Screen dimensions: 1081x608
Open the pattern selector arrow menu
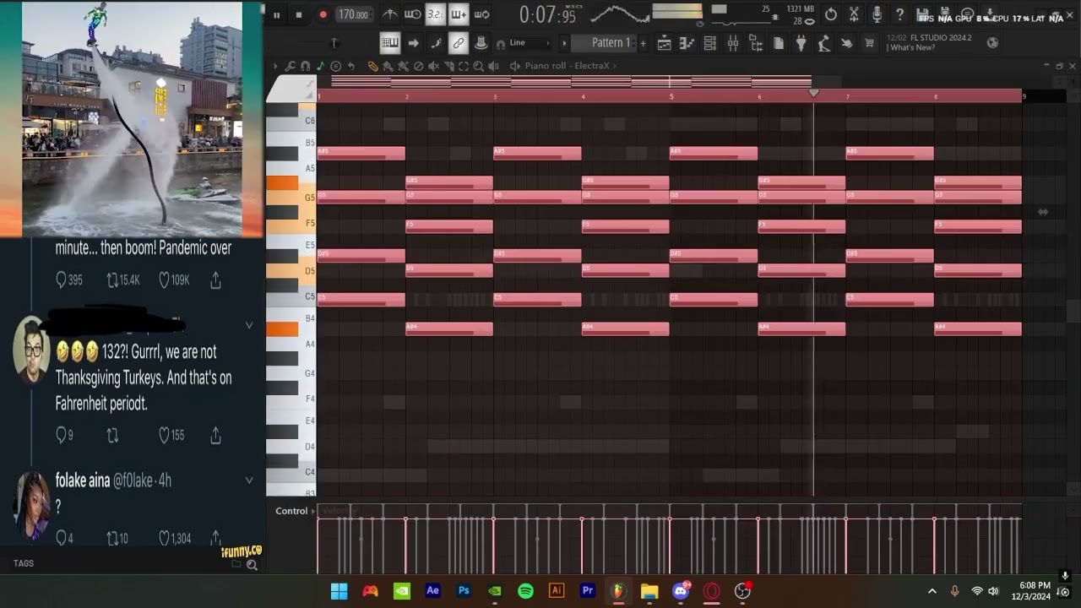click(x=564, y=43)
